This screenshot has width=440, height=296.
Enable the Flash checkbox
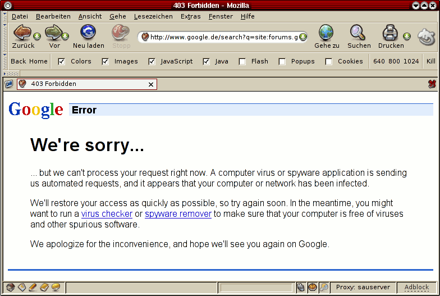tap(242, 62)
